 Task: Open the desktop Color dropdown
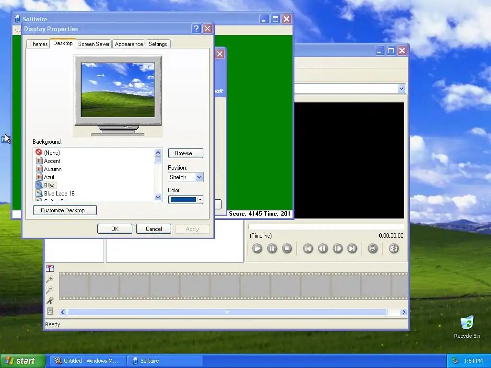186,200
